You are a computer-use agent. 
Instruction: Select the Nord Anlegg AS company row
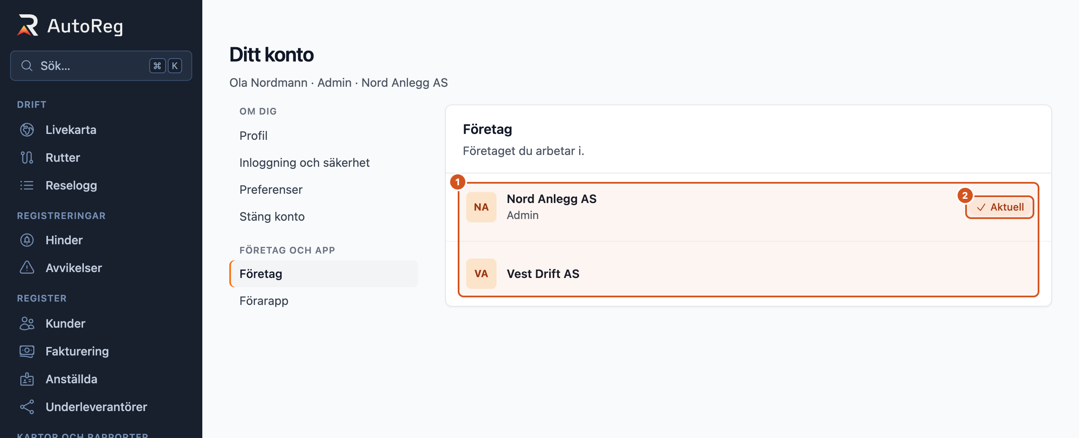749,207
